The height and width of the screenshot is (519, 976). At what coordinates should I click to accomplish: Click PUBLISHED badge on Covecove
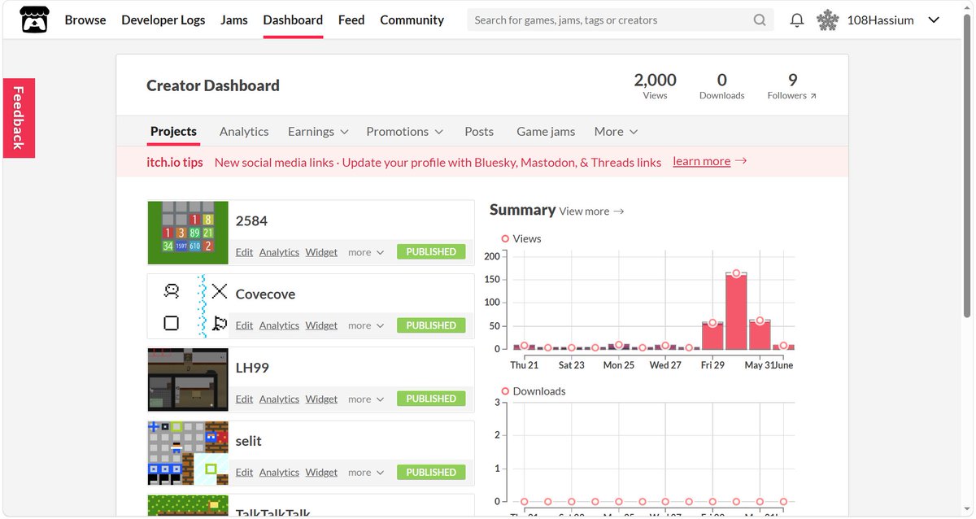[x=431, y=325]
